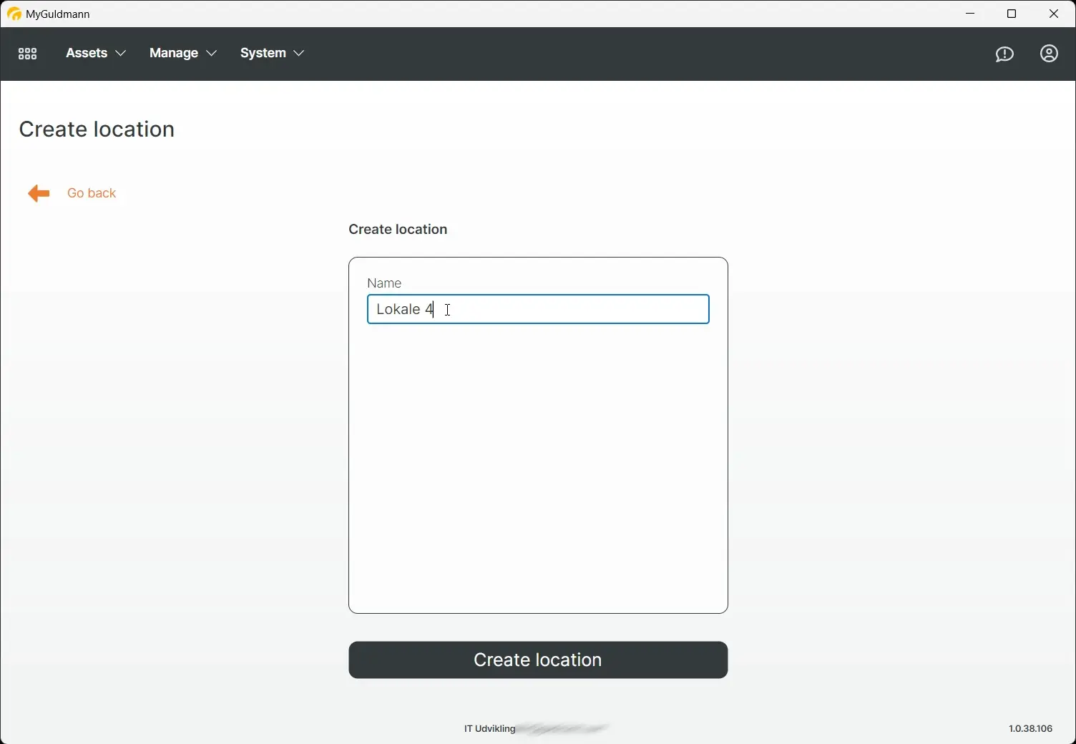
Task: Minimize the MyGuldmann window
Action: pos(970,14)
